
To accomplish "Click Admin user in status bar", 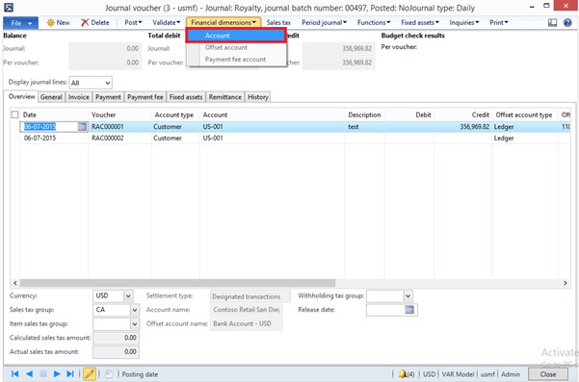I will [511, 374].
